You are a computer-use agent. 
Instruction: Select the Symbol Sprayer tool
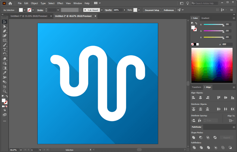coord(4,77)
